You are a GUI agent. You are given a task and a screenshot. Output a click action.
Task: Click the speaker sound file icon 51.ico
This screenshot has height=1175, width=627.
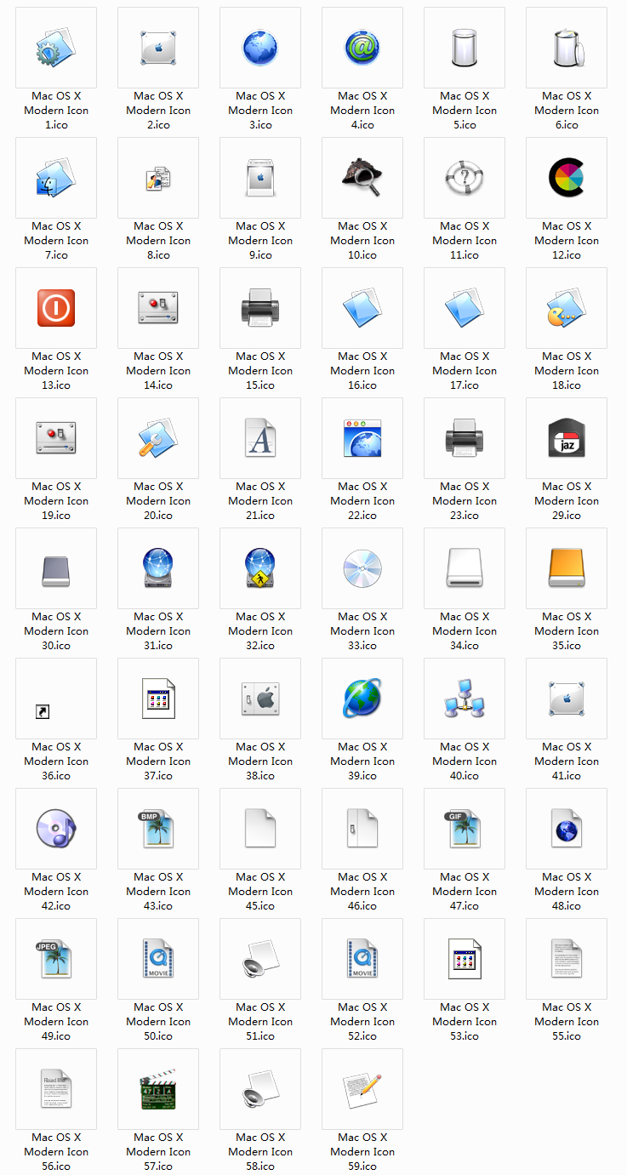click(x=260, y=959)
